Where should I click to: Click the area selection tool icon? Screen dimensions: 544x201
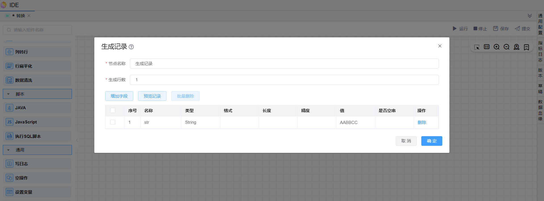pos(477,47)
